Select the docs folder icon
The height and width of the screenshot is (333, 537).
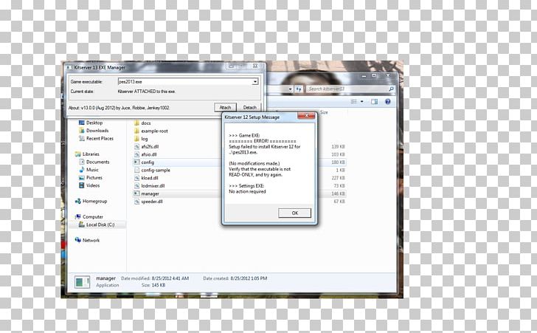click(x=136, y=123)
